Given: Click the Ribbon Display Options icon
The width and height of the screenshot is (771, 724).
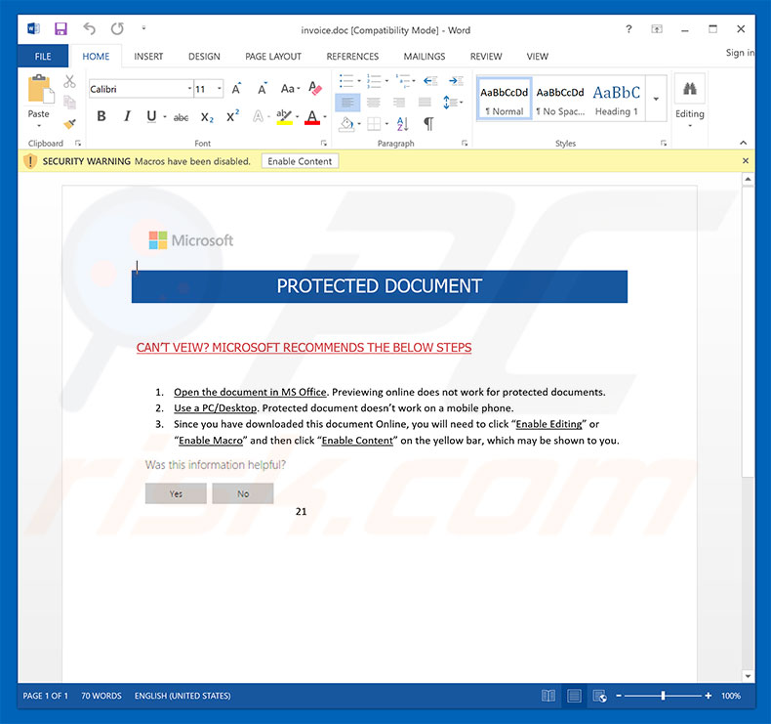Looking at the screenshot, I should 657,29.
